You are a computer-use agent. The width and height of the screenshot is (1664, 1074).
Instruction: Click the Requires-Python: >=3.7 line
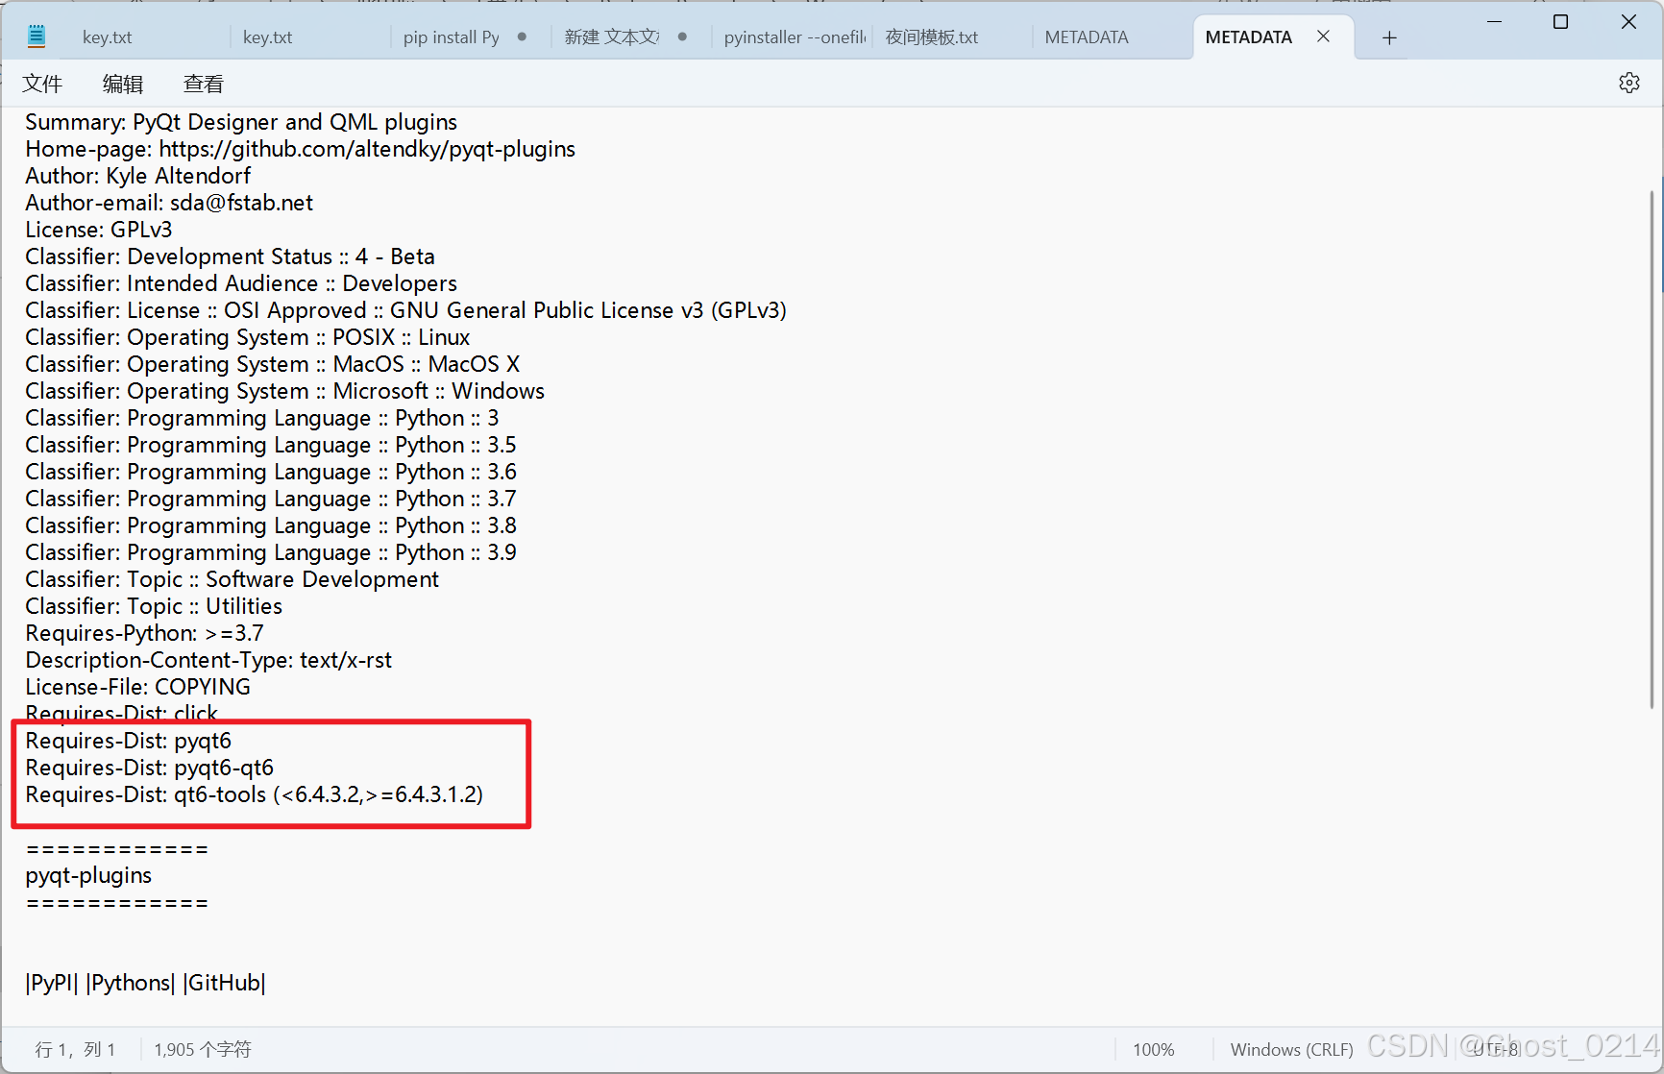click(144, 633)
